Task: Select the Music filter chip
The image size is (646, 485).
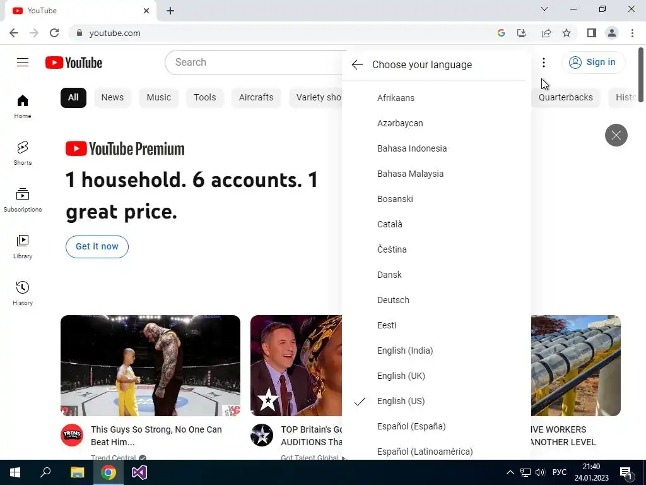Action: click(x=158, y=97)
